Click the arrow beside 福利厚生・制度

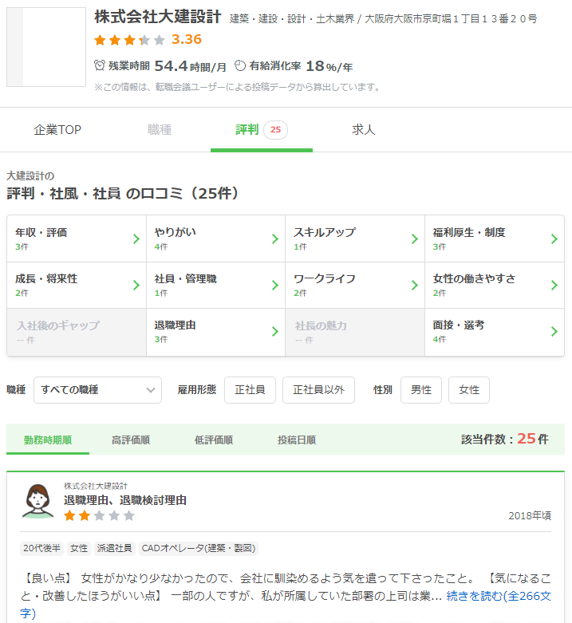(554, 239)
